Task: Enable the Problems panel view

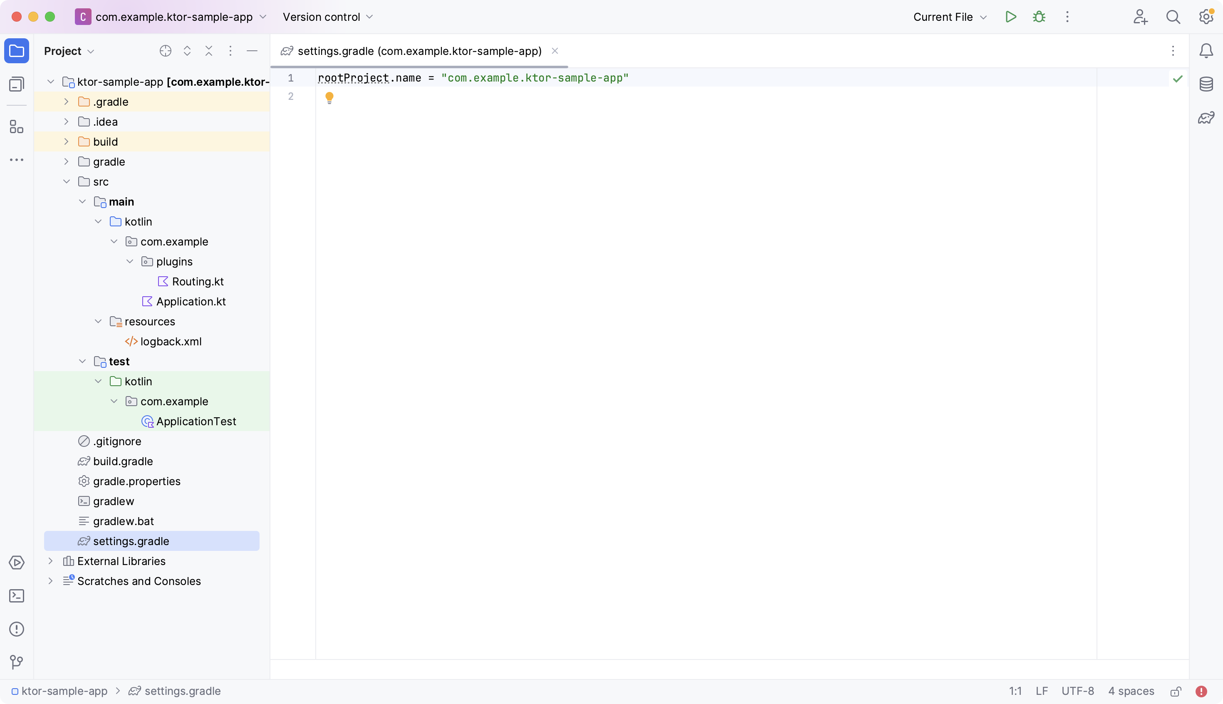Action: coord(17,629)
